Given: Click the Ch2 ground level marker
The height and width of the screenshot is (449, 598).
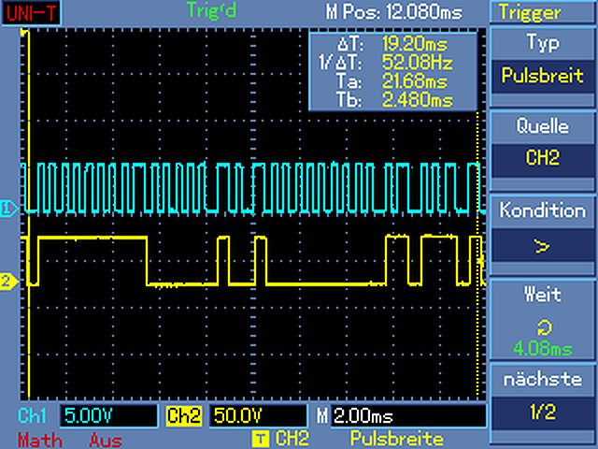Looking at the screenshot, I should [8, 282].
